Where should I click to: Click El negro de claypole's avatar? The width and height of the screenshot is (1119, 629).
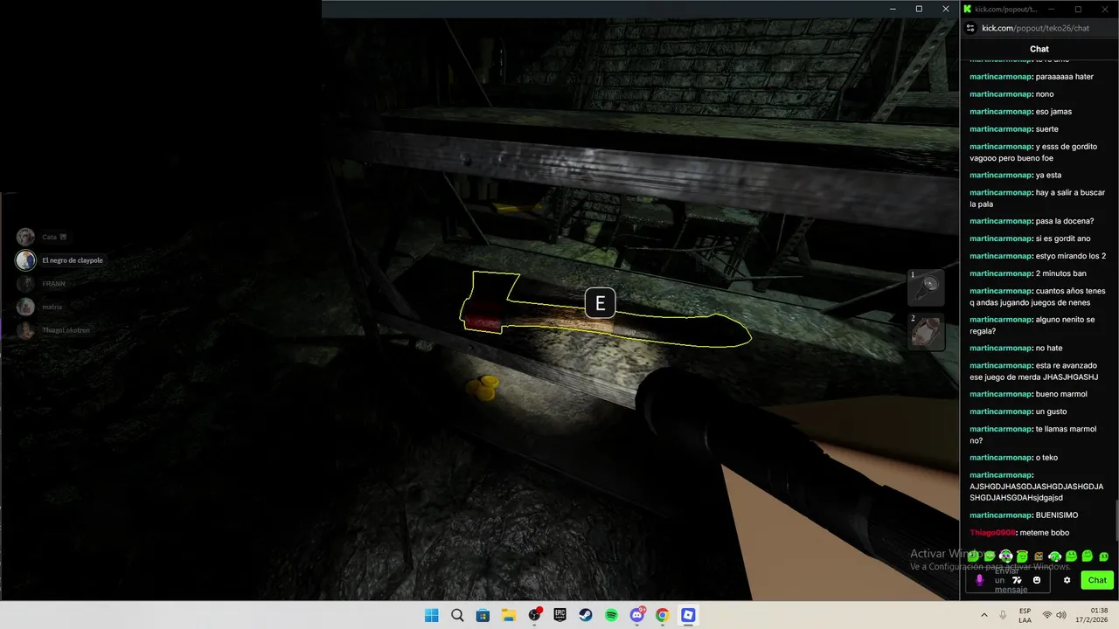coord(25,260)
